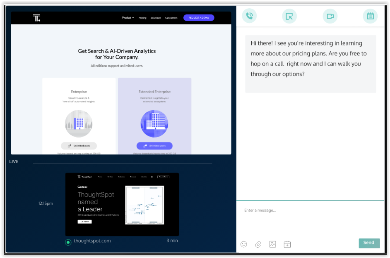Click the chat greeting message bubble

coord(311,64)
